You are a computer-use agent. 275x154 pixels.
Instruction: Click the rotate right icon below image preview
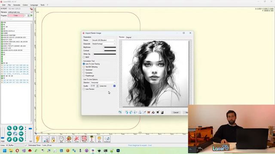pyautogui.click(x=127, y=112)
